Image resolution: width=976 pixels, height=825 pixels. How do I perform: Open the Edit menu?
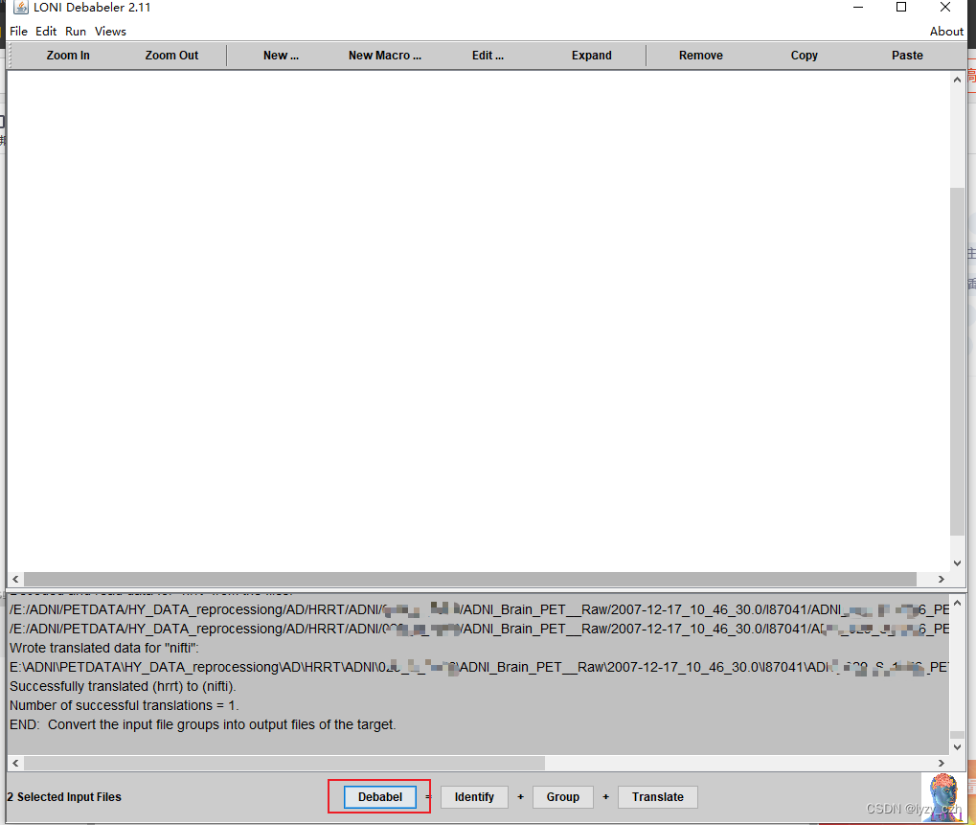coord(46,31)
